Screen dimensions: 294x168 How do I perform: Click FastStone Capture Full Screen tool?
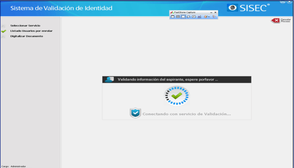(x=194, y=17)
